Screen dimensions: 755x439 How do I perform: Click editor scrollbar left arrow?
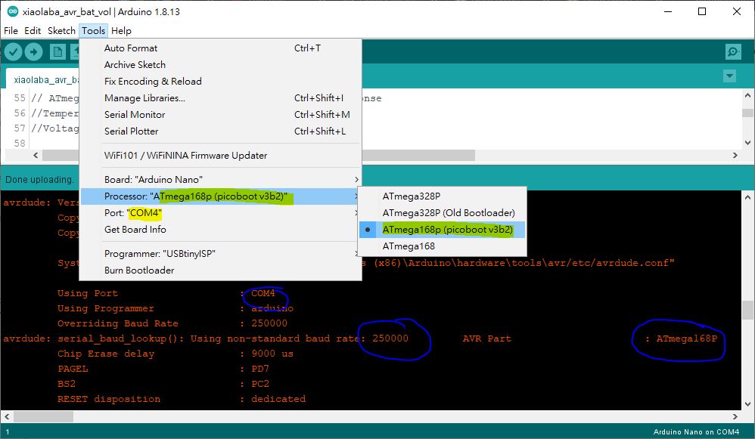click(x=36, y=156)
